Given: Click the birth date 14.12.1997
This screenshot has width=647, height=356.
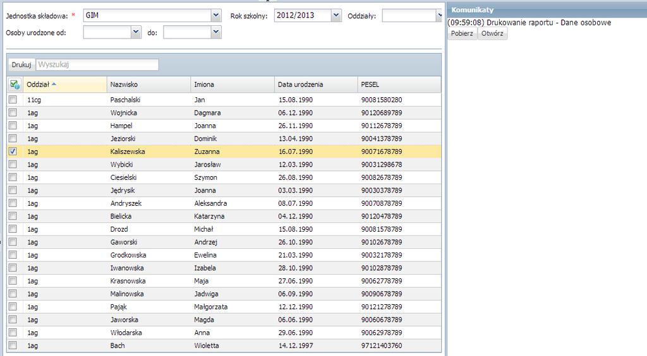Looking at the screenshot, I should [x=296, y=345].
